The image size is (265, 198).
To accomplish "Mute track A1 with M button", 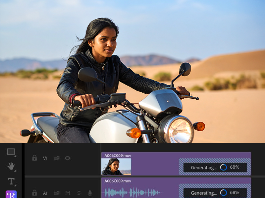I will 68,193.
